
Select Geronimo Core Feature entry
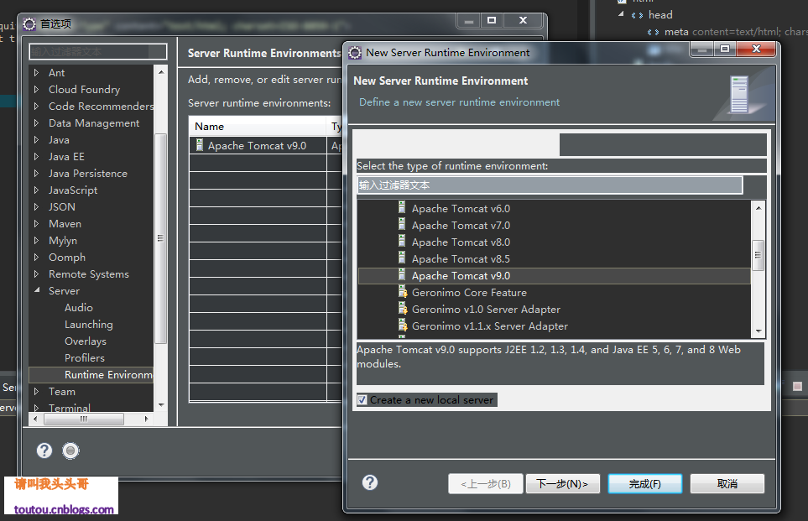tap(469, 292)
